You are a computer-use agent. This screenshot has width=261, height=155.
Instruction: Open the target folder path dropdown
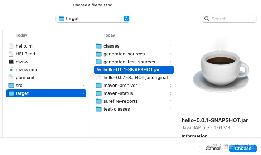(93, 19)
